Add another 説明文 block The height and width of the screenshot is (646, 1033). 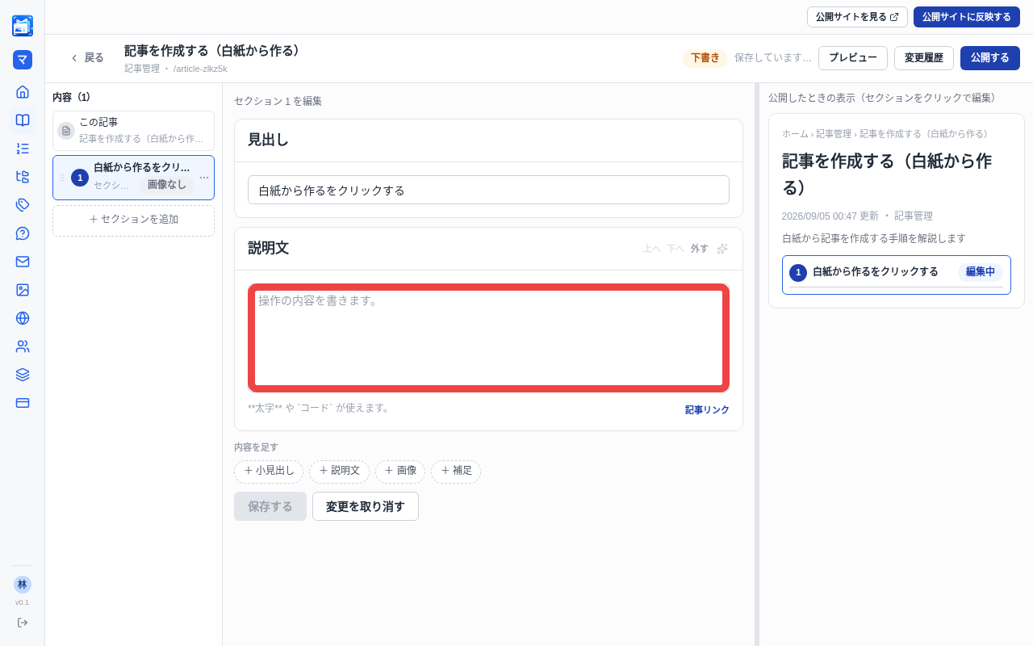[339, 472]
